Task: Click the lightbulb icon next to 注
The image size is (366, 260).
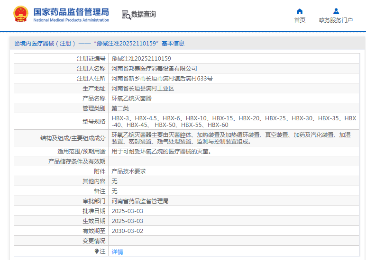Action: tap(97, 251)
